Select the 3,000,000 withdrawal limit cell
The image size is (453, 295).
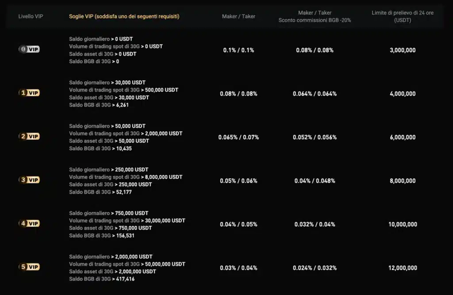(403, 50)
